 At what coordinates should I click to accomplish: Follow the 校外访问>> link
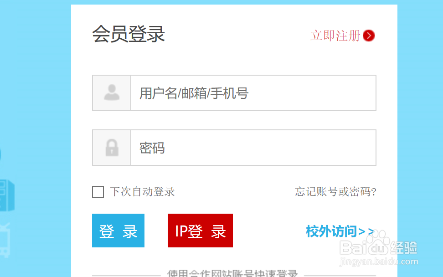340,231
